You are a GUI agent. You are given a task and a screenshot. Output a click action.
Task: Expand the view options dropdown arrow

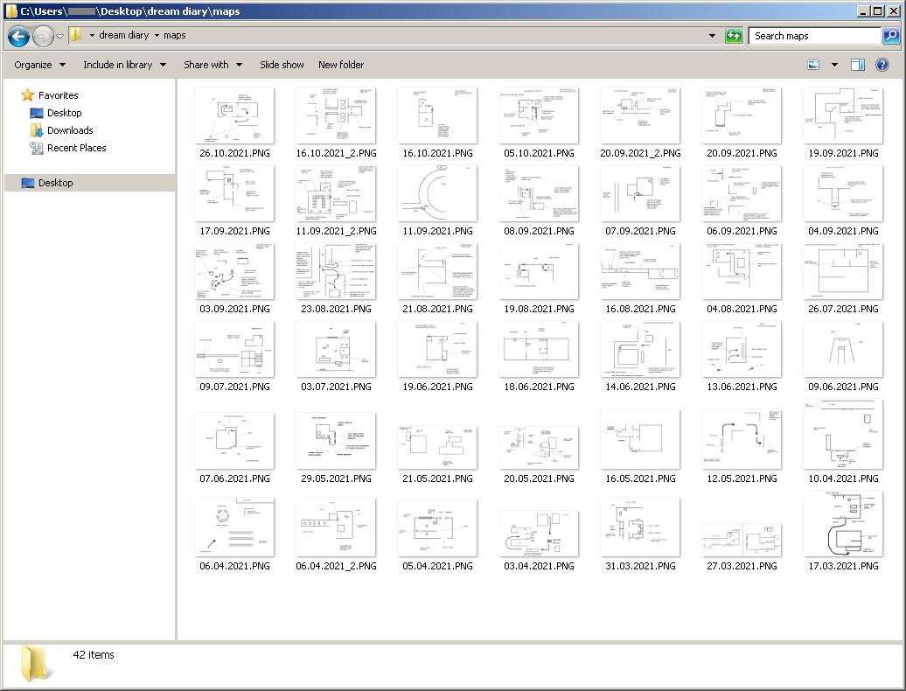click(x=834, y=65)
